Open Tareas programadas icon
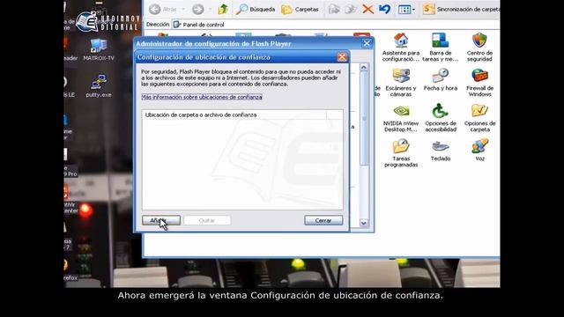The width and height of the screenshot is (564, 317). pos(401,153)
